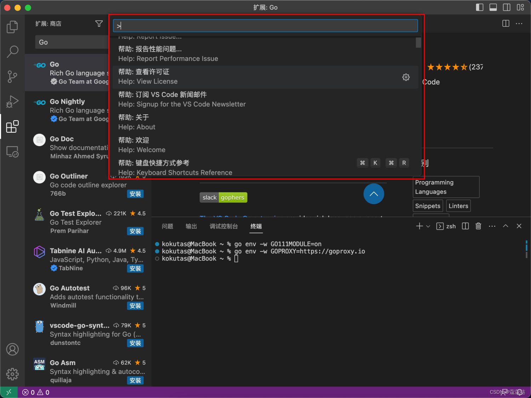Open the Explorer view in activity bar
The height and width of the screenshot is (398, 531).
pos(12,27)
